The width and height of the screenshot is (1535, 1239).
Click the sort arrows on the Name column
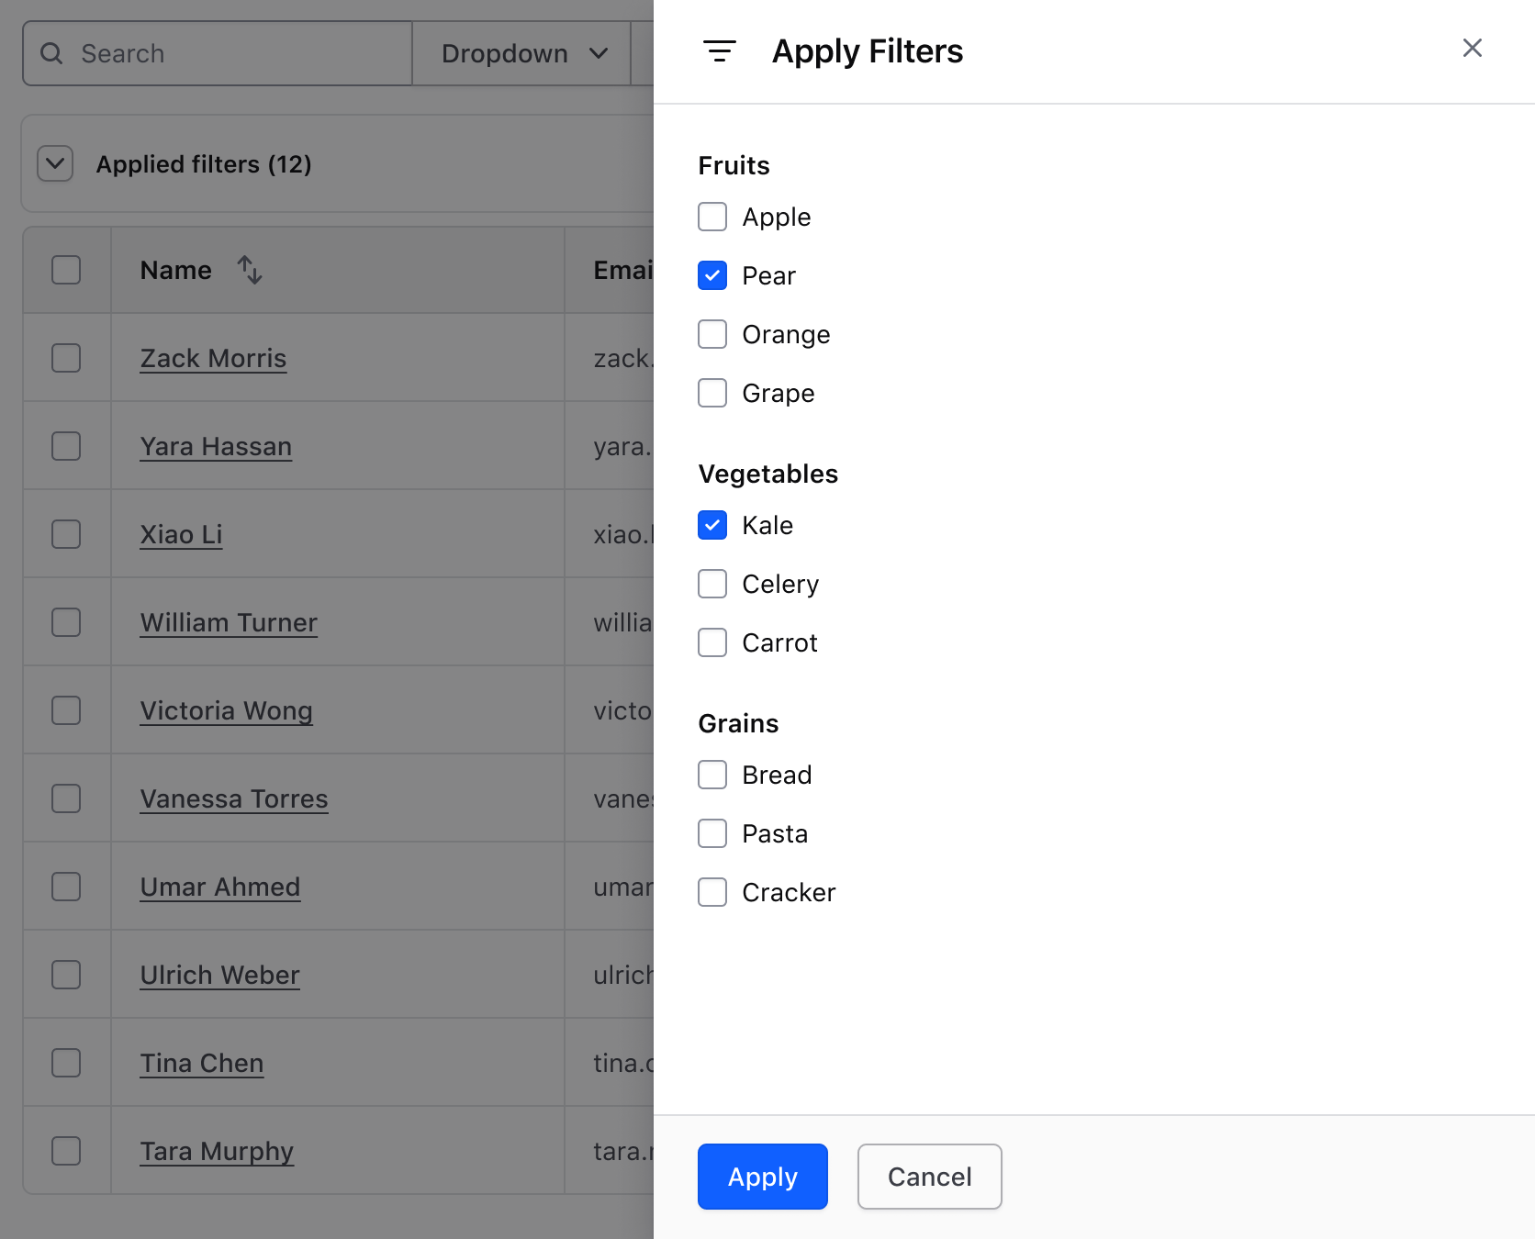250,270
